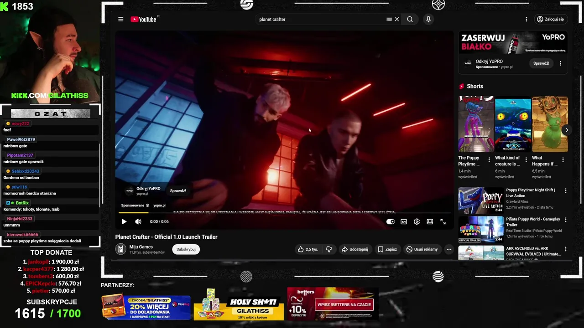This screenshot has width=584, height=328.
Task: Enter fullscreen mode
Action: pos(443,221)
